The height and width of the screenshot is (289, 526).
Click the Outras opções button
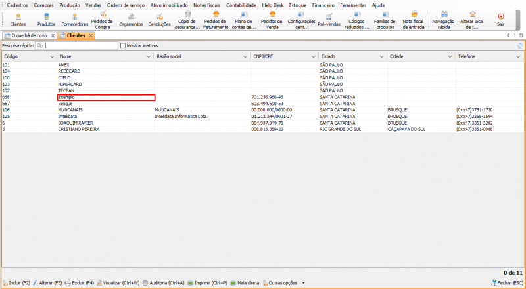(281, 283)
